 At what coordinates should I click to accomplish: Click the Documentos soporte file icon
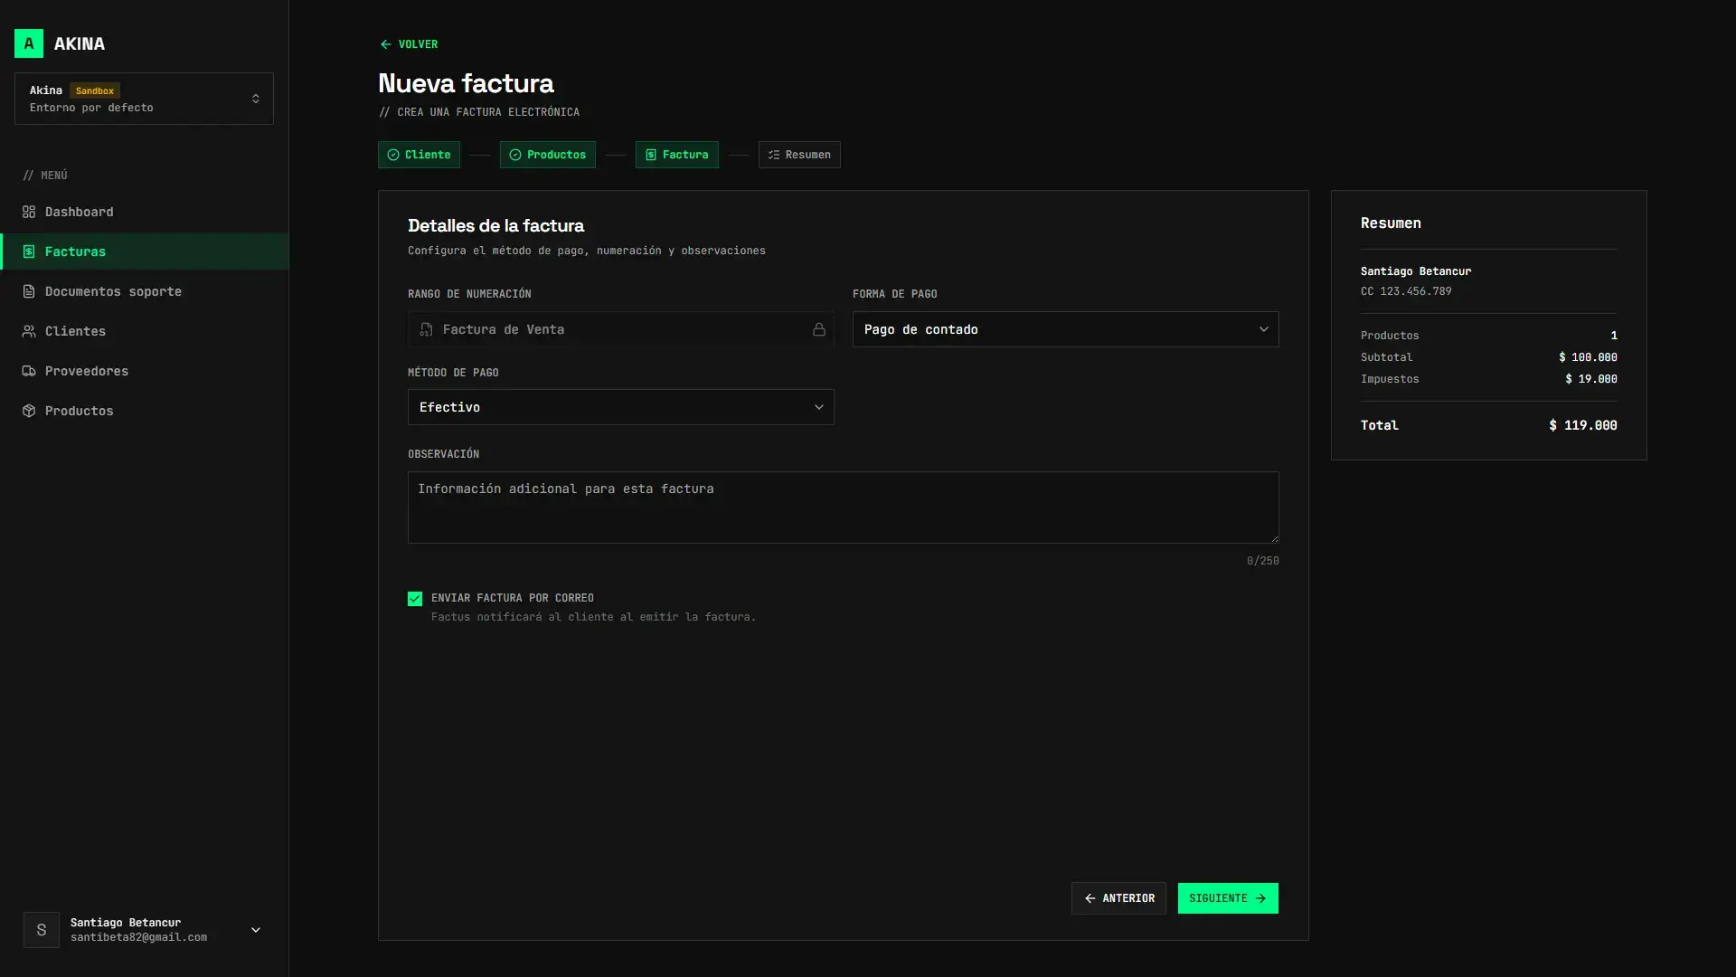(x=29, y=291)
